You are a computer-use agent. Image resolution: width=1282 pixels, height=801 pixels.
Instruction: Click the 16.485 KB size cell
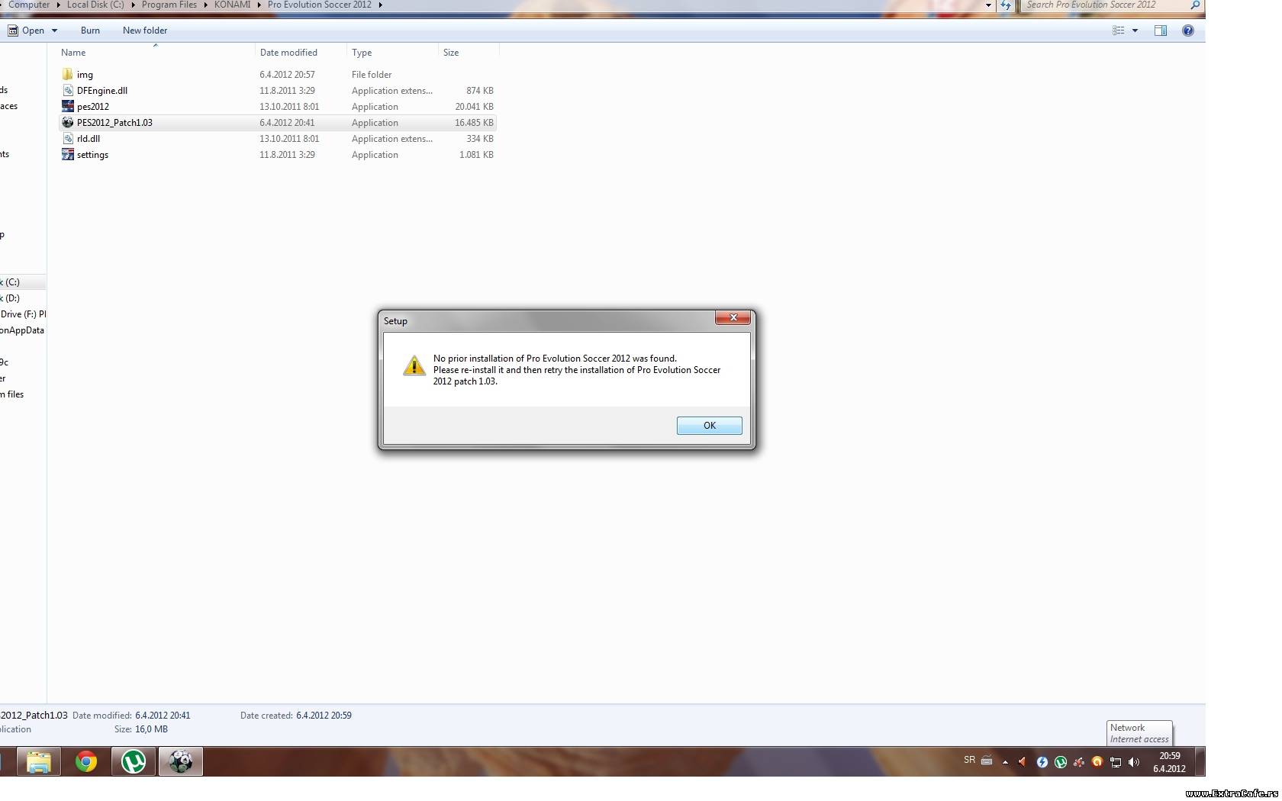474,123
